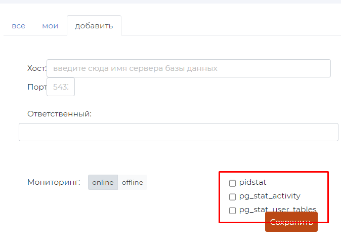Focus the Ответственный text field
Viewport: 341px width, 244px height.
[x=178, y=132]
